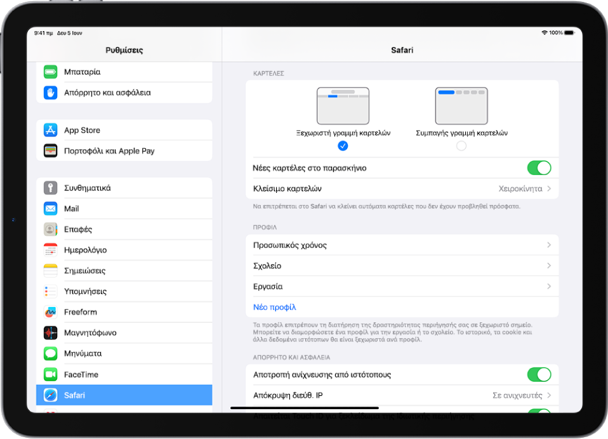Open the Εργασία profile row
Viewport: 608px width, 439px height.
[402, 286]
